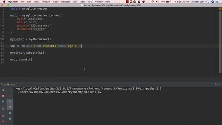The width and height of the screenshot is (222, 125).
Task: Click the database="testdb" line
Action: 32,29
